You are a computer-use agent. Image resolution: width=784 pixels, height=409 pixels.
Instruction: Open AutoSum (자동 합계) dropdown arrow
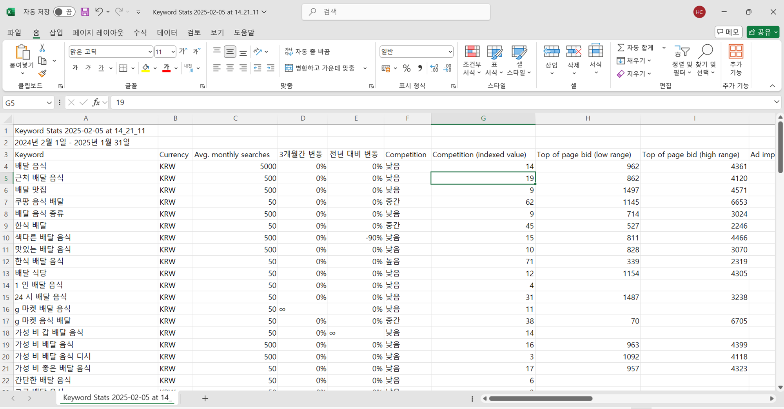pyautogui.click(x=664, y=47)
